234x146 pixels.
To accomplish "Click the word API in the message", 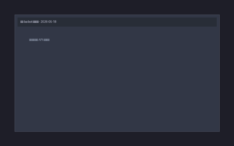I will (x=41, y=40).
